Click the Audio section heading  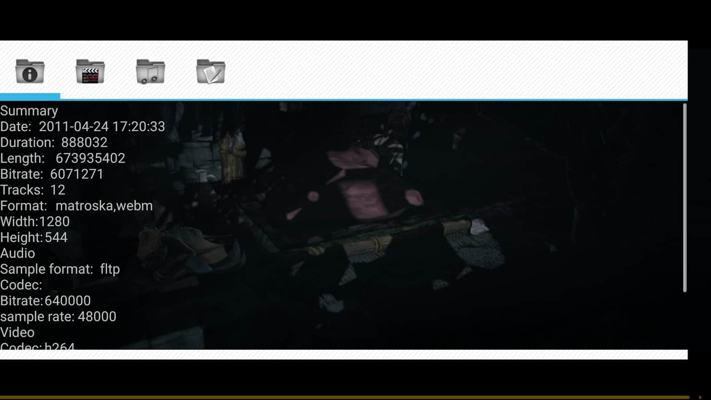coord(18,253)
